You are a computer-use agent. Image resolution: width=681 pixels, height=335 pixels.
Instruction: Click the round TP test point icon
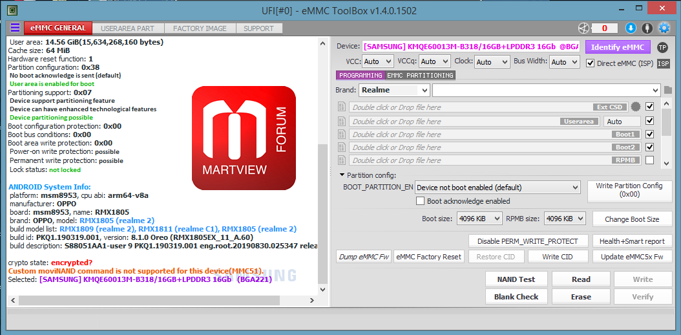pyautogui.click(x=662, y=47)
